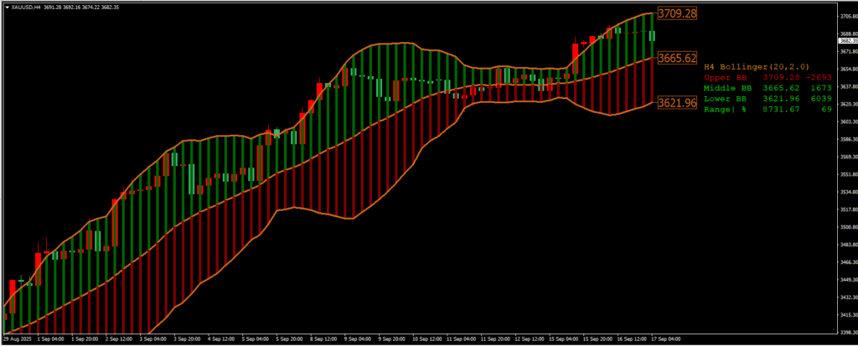Click the 3637.80 price axis label

(848, 86)
